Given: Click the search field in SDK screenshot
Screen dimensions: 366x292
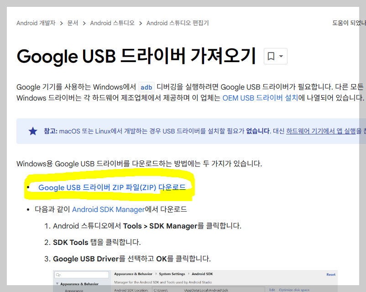Looking at the screenshot, I should [x=82, y=275].
